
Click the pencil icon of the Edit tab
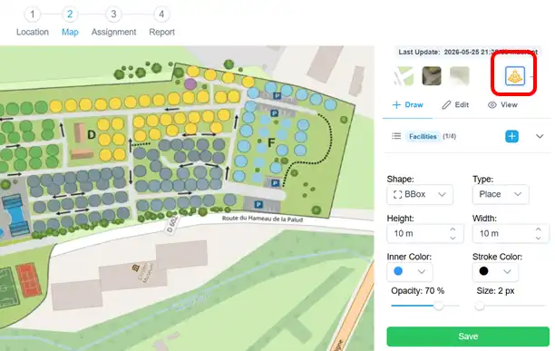[446, 104]
